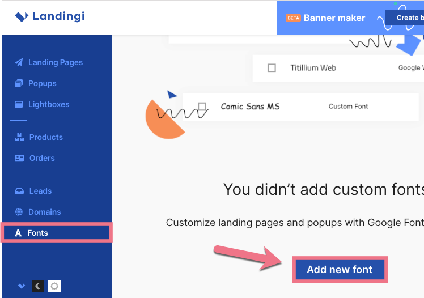Click the Landingi logo
This screenshot has height=298, width=424.
pyautogui.click(x=49, y=16)
